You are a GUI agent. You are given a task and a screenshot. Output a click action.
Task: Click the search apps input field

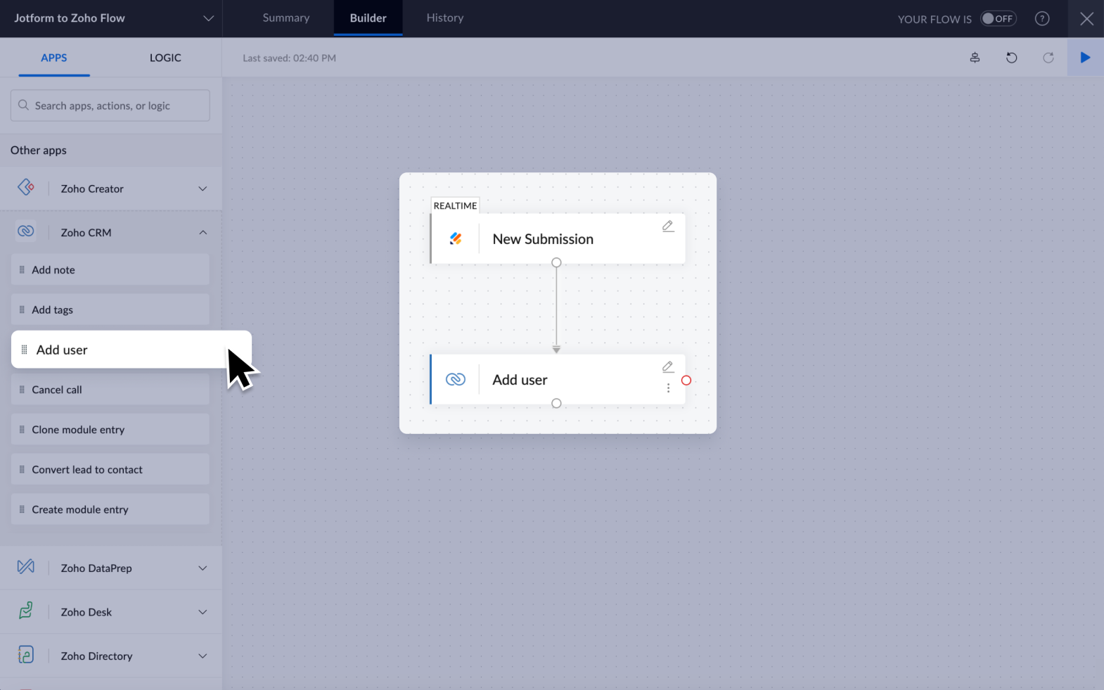point(110,106)
